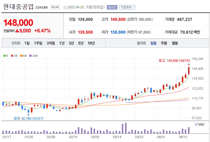Select the 5년 line chart tab

tap(81, 43)
